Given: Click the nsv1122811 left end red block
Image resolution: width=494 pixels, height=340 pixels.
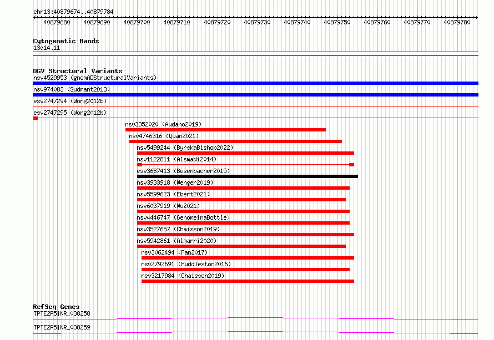Looking at the screenshot, I should coord(139,165).
